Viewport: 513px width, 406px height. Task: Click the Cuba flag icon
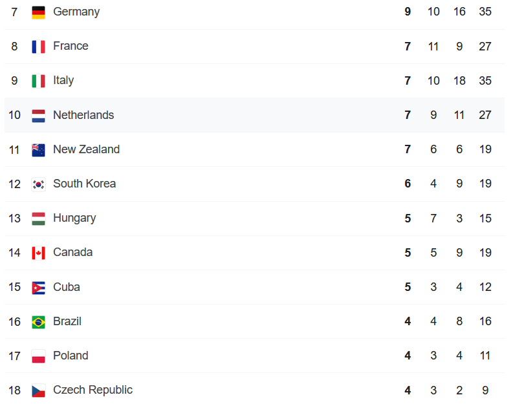tap(38, 288)
